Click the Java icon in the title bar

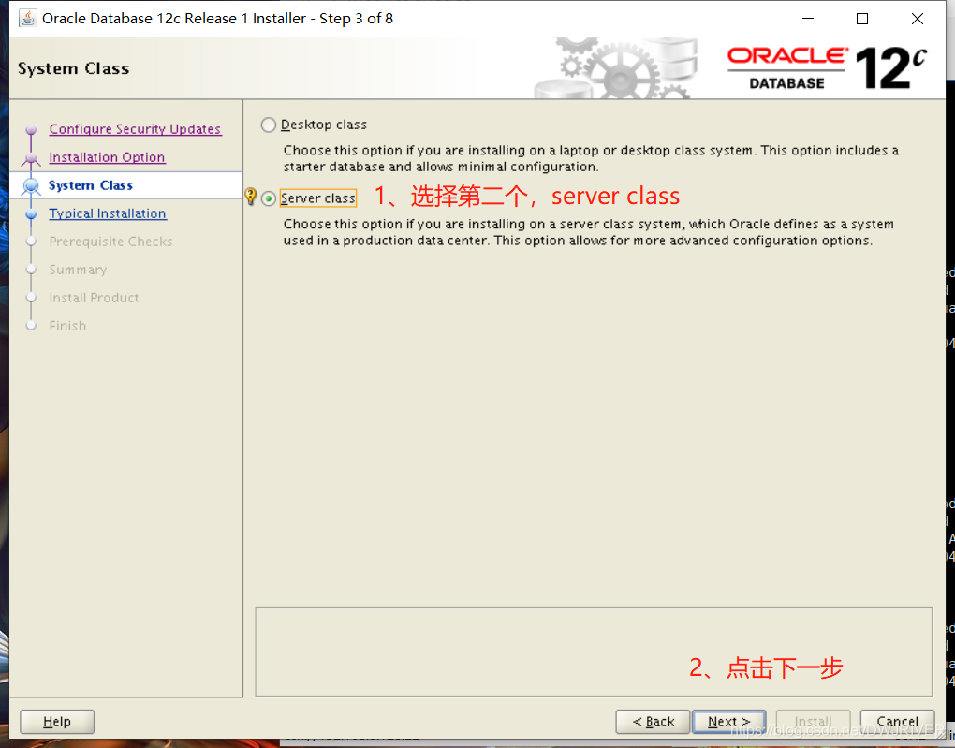[x=27, y=19]
